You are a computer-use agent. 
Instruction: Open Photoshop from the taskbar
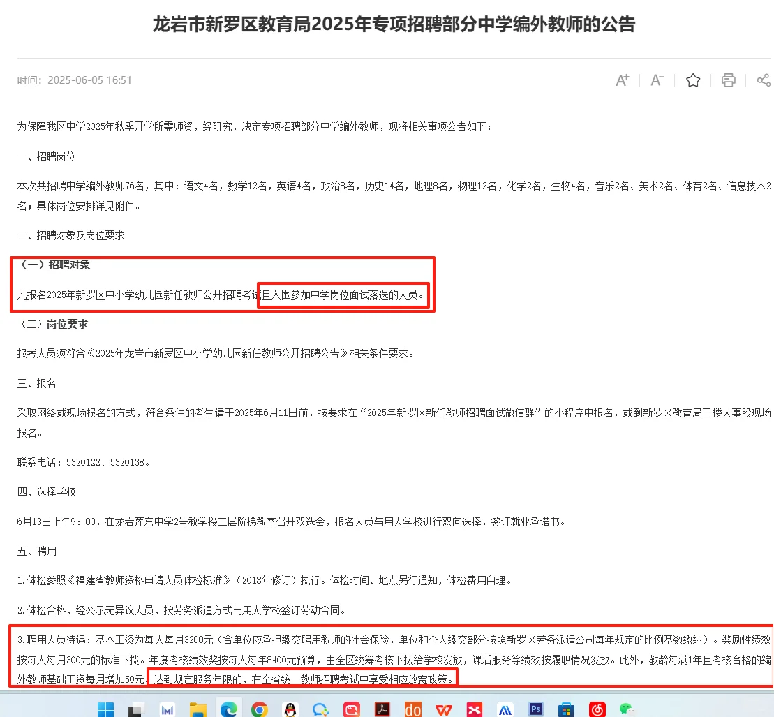tap(535, 709)
